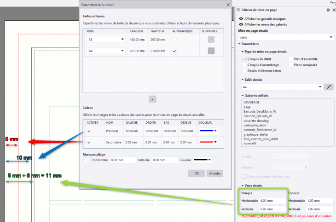Select page template in list

[247, 107]
